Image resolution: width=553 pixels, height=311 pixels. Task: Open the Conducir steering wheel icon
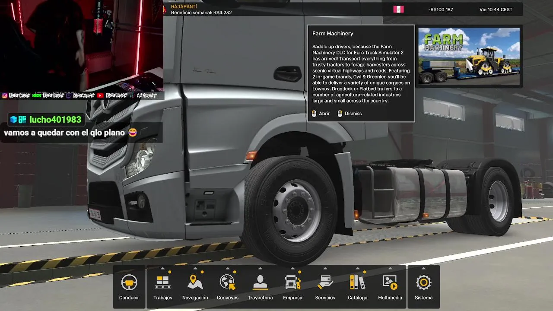click(x=129, y=283)
